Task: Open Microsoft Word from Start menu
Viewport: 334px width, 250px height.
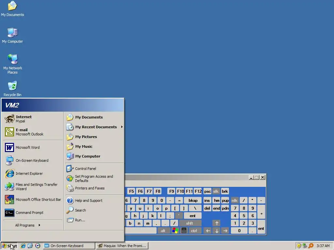Action: click(x=33, y=147)
